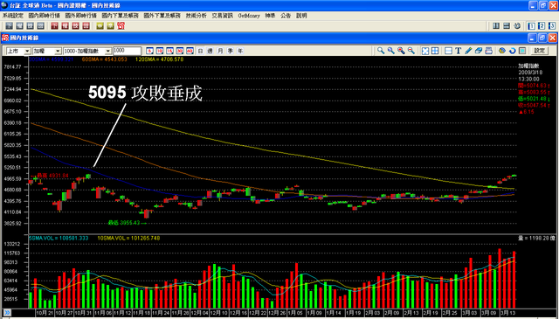Toggle the 60-minute chart period
559x319 pixels.
pos(190,51)
